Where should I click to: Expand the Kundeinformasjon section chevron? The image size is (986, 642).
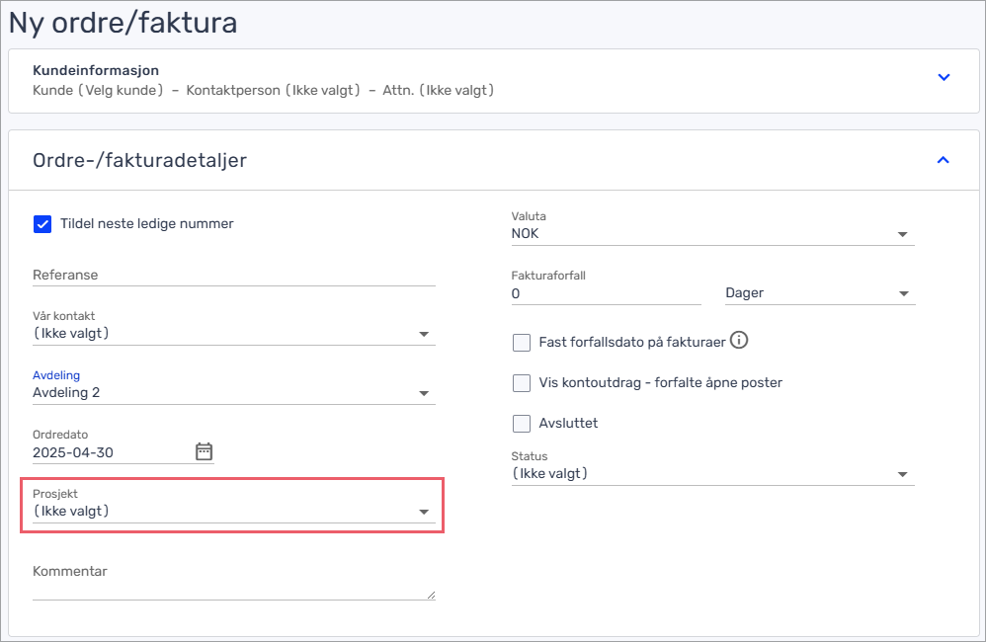point(944,77)
